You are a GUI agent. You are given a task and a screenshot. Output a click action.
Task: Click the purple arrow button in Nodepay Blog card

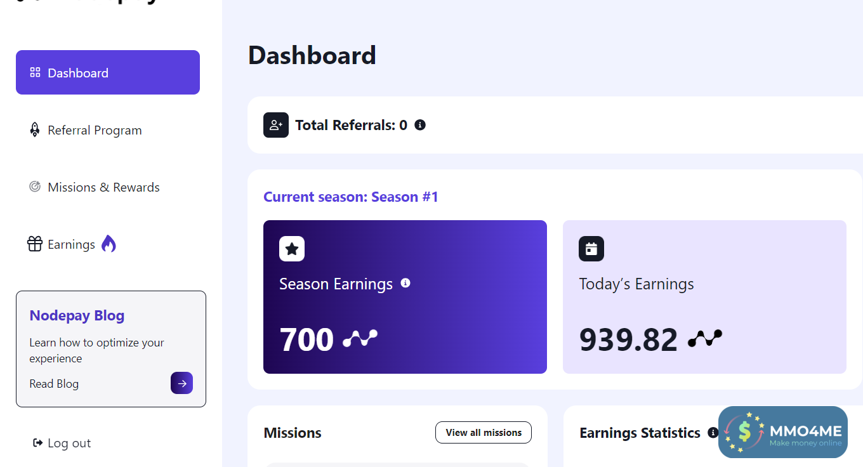(x=181, y=383)
